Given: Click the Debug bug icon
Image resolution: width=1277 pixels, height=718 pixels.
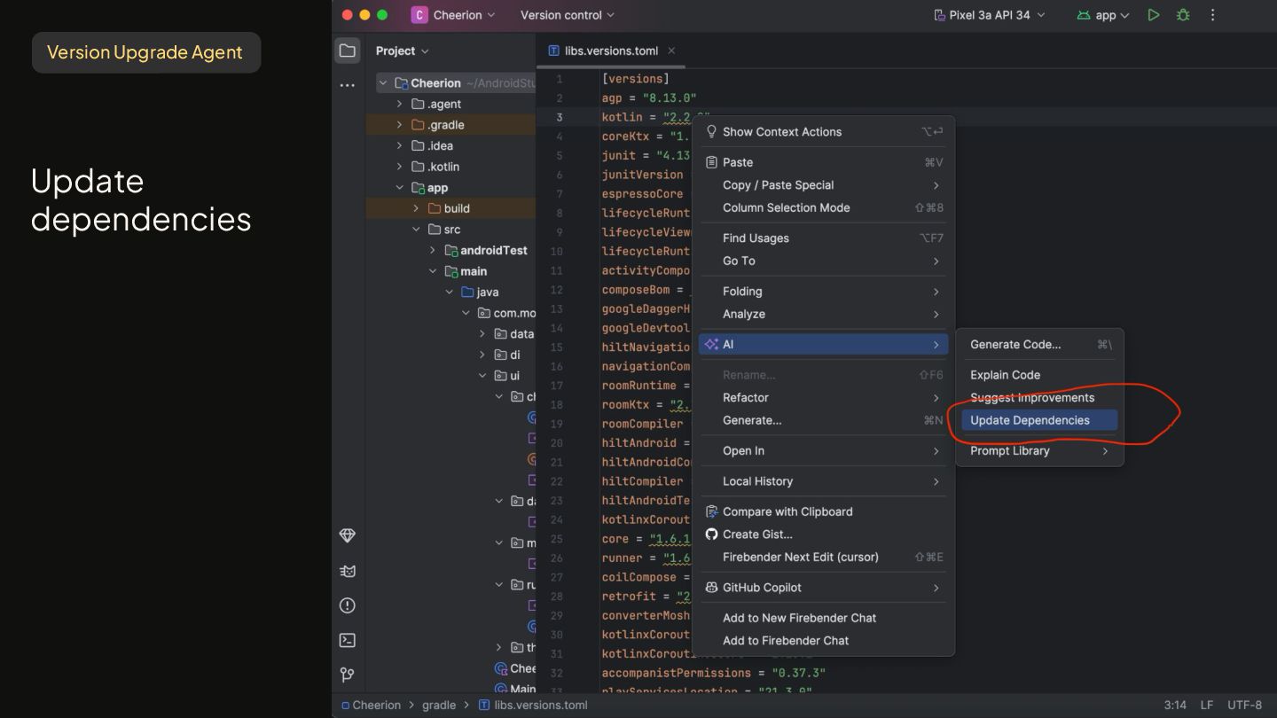Looking at the screenshot, I should (1183, 15).
